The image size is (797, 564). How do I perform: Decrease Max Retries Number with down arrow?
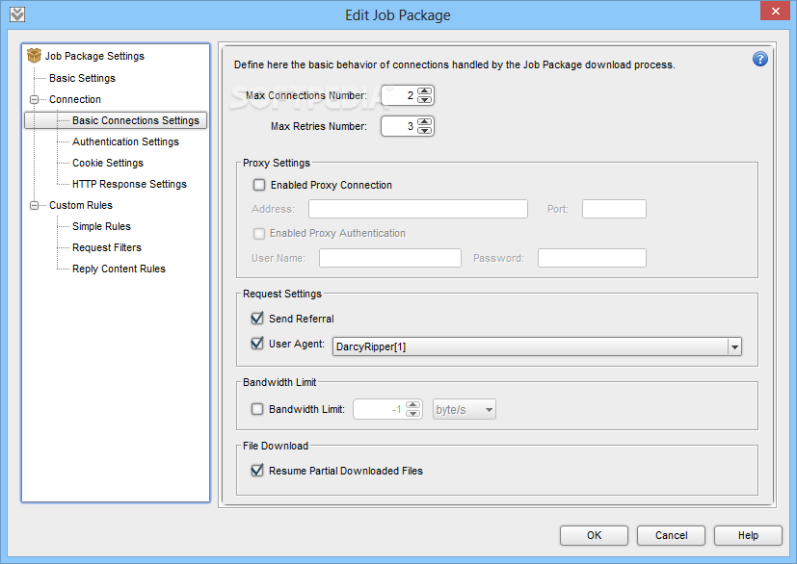click(x=424, y=131)
